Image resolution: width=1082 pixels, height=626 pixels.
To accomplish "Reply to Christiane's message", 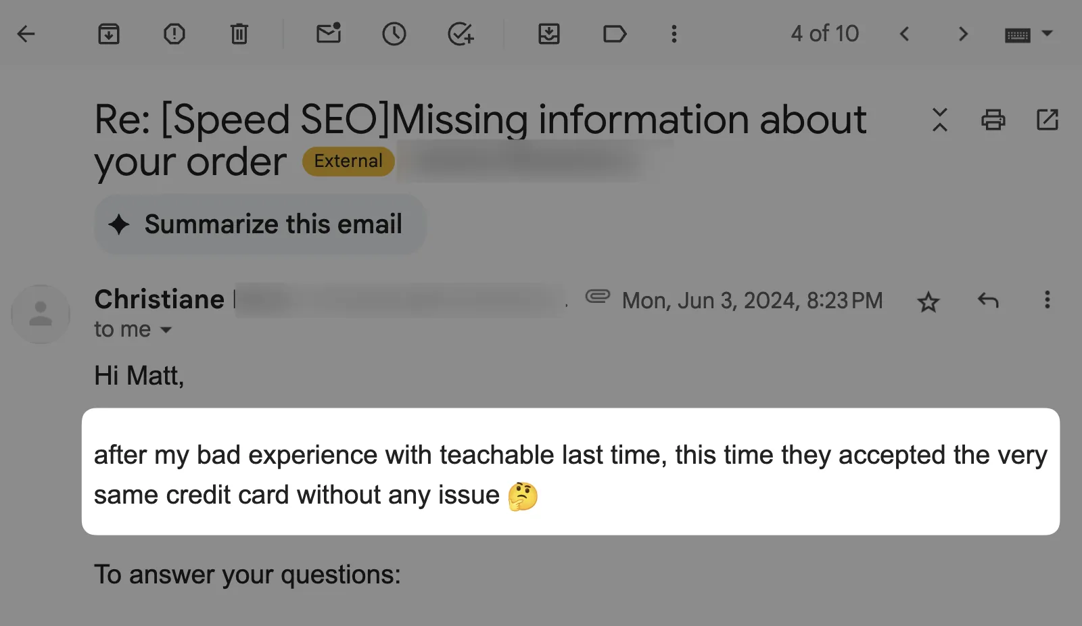I will (988, 300).
